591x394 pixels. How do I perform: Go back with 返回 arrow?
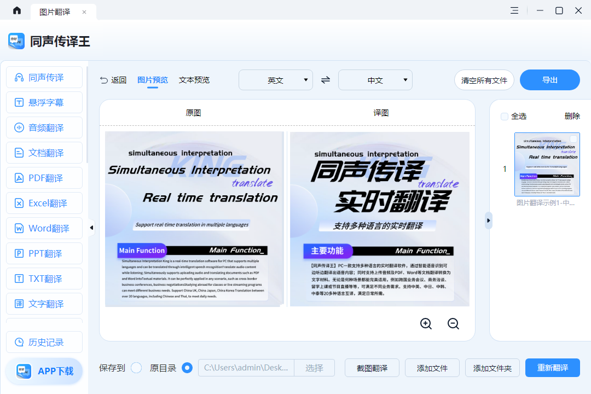click(113, 80)
